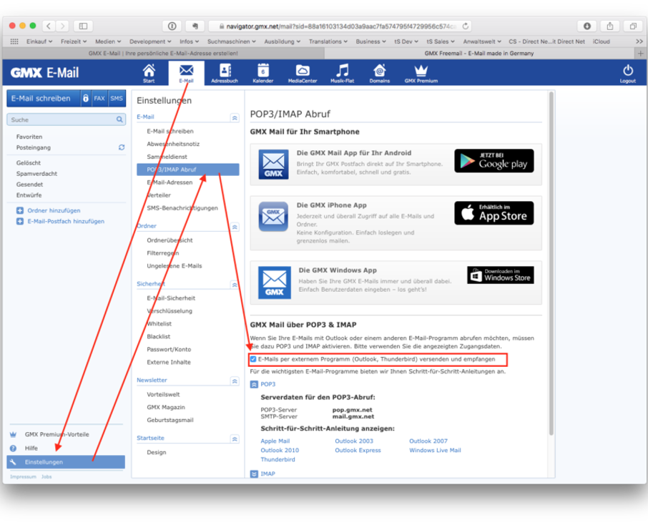Click the hand-shaped ad blocker toolbar icon
This screenshot has width=648, height=525.
195,26
